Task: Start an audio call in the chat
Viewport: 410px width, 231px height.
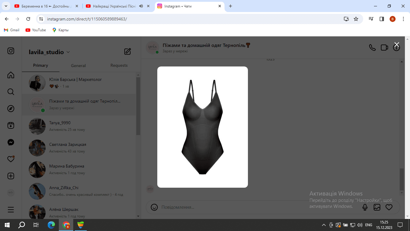Action: (x=372, y=48)
